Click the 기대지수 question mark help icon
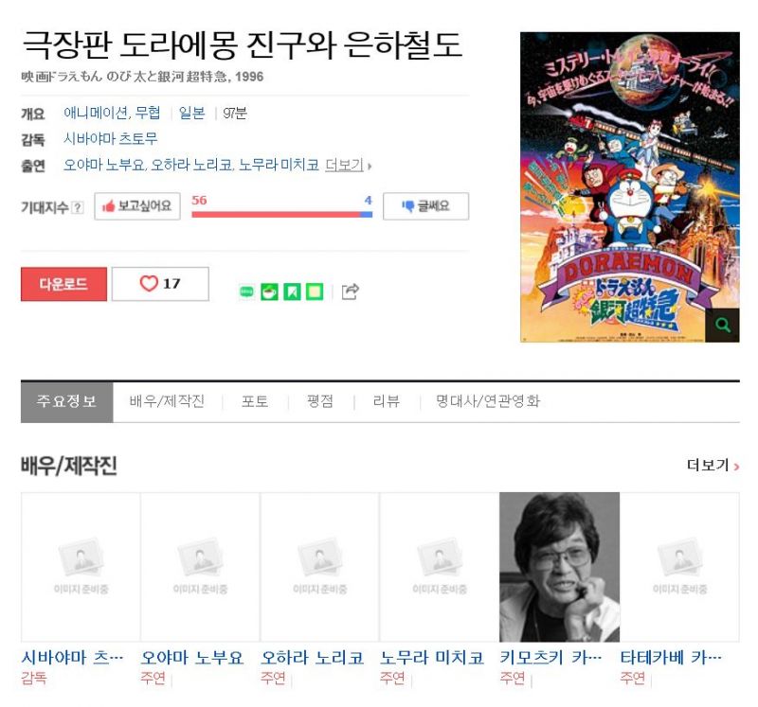758x707 pixels. pyautogui.click(x=78, y=207)
